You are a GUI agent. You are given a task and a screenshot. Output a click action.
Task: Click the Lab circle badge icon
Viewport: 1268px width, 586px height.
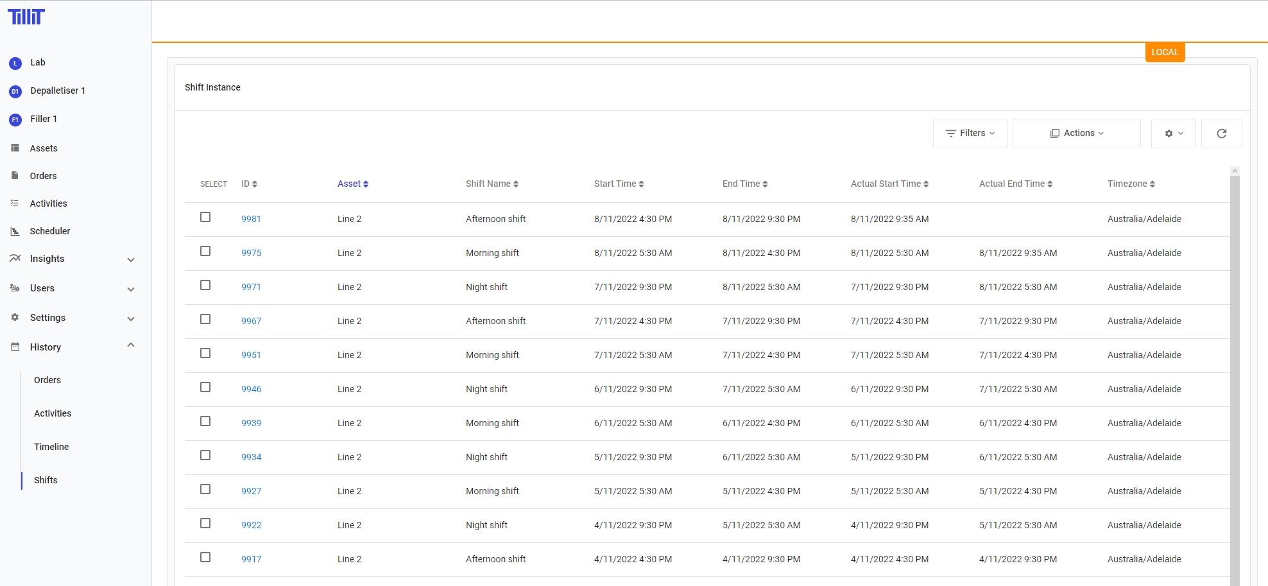tap(15, 63)
